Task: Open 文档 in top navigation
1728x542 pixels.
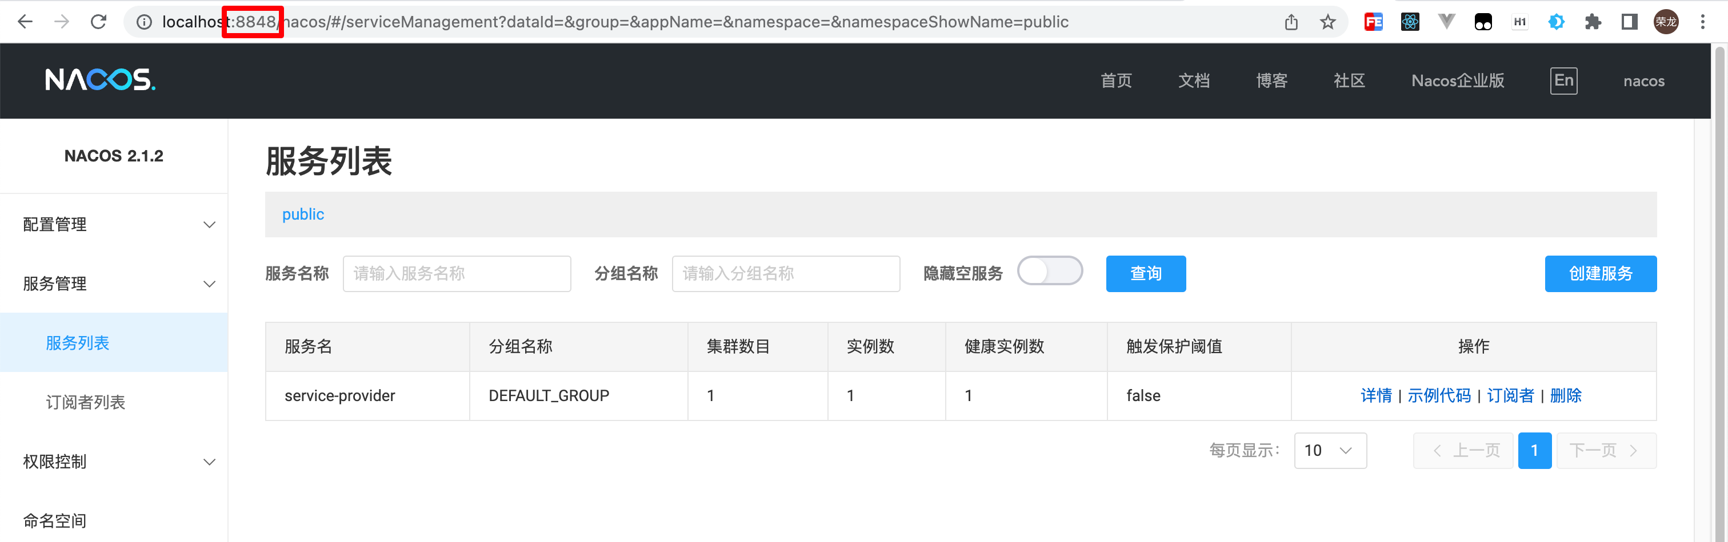Action: click(1194, 80)
